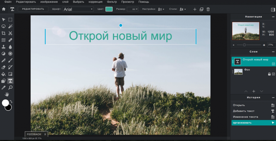
Task: Select the Lasso tool
Action: pyautogui.click(x=4, y=27)
